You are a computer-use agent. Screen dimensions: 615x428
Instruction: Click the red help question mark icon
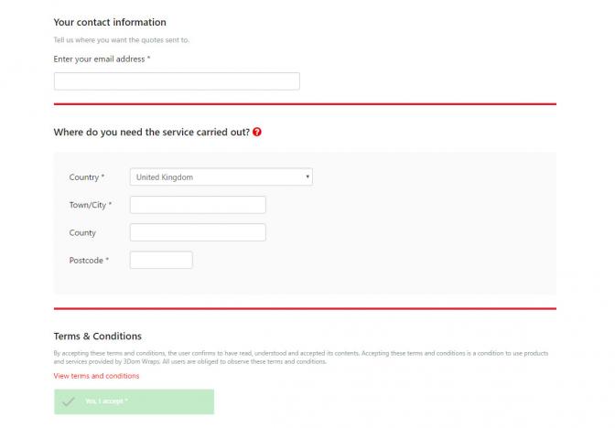point(257,132)
